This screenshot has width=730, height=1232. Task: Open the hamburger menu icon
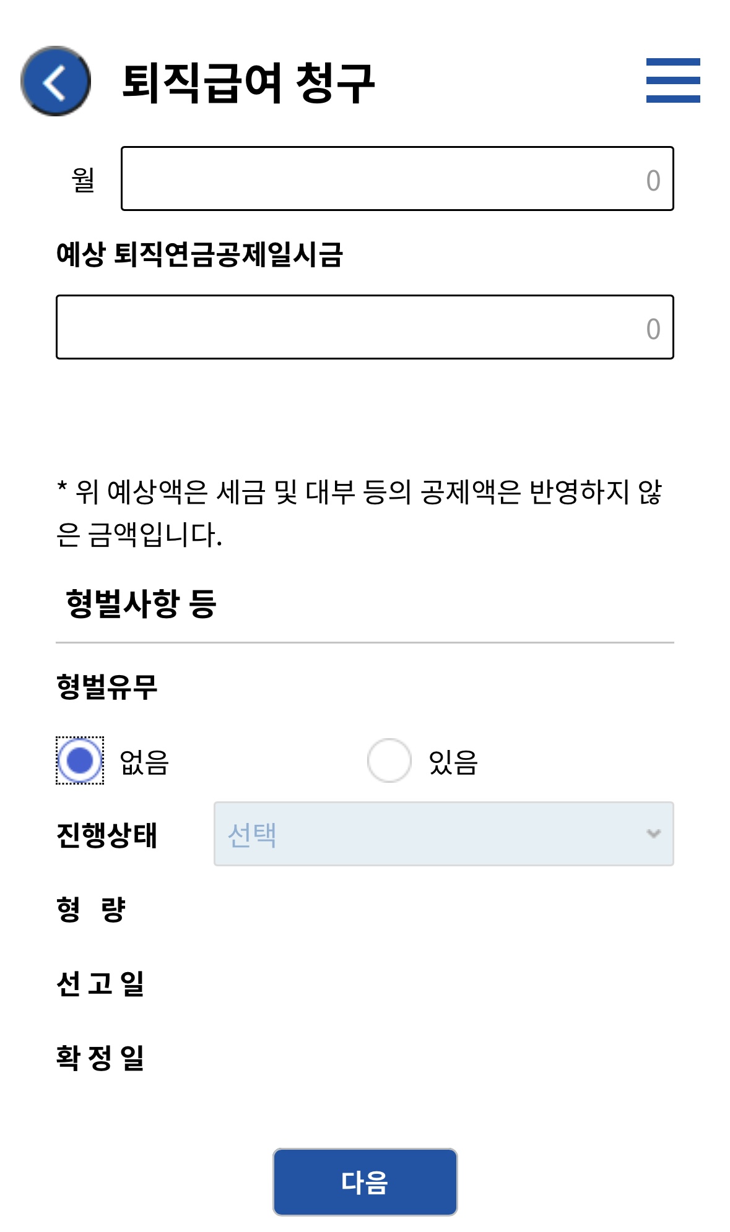pyautogui.click(x=670, y=79)
